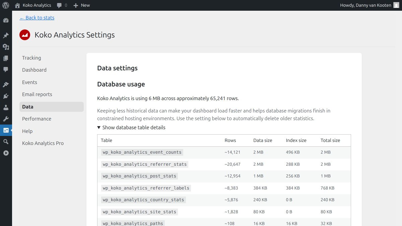The width and height of the screenshot is (402, 226).
Task: Click the Data size column header
Action: (263, 141)
